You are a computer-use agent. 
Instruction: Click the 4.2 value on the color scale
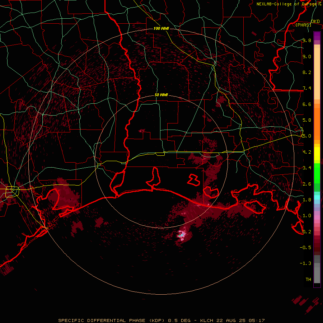307,152
